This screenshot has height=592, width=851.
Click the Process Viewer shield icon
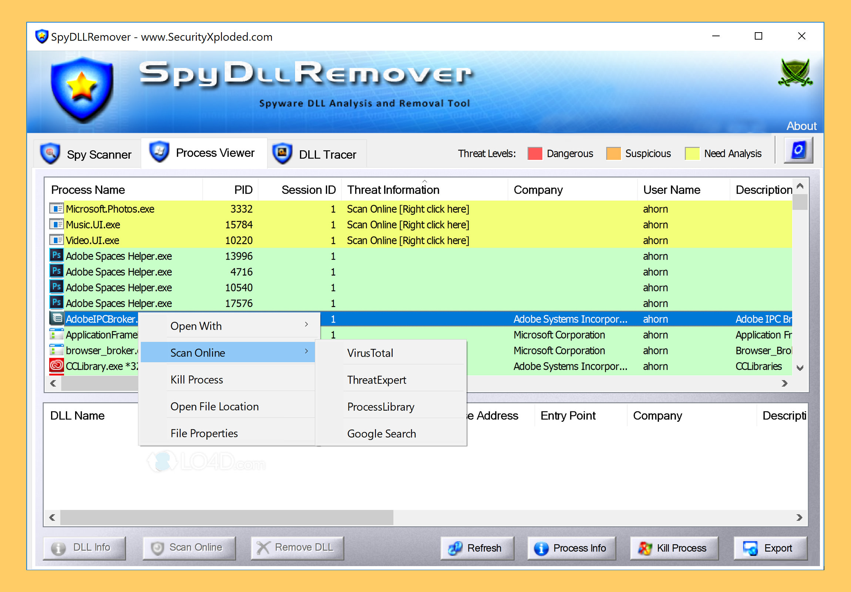[159, 151]
